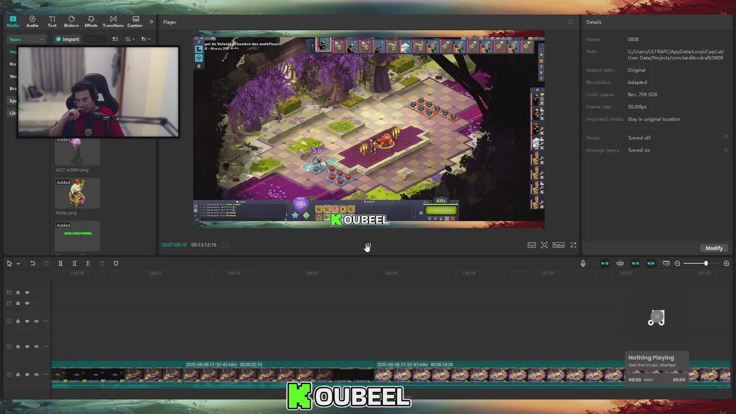Viewport: 736px width, 414px height.
Task: Start voiceover recording with microphone
Action: click(582, 263)
